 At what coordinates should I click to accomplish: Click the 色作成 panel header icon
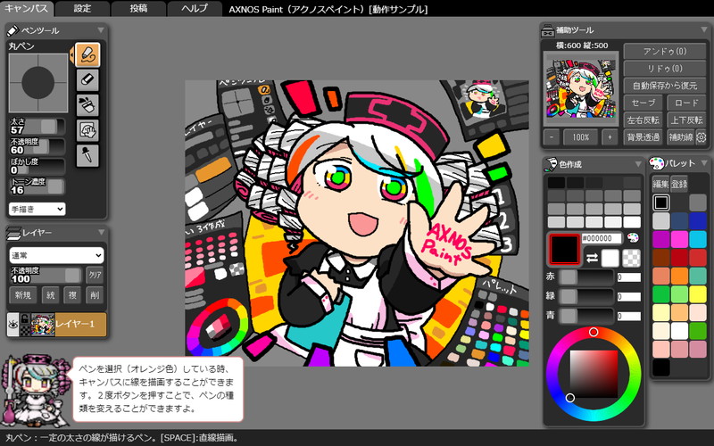pyautogui.click(x=552, y=164)
